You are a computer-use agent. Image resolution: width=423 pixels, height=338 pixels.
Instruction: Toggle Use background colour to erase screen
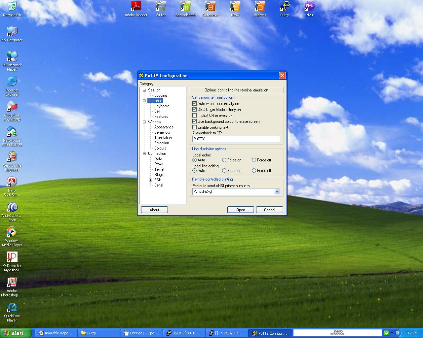click(x=194, y=121)
